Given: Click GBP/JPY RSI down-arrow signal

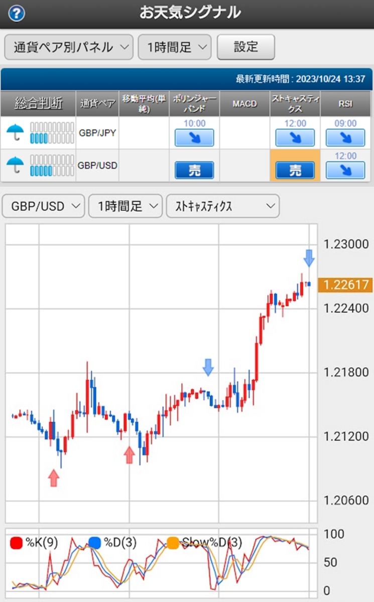Looking at the screenshot, I should pyautogui.click(x=345, y=137).
